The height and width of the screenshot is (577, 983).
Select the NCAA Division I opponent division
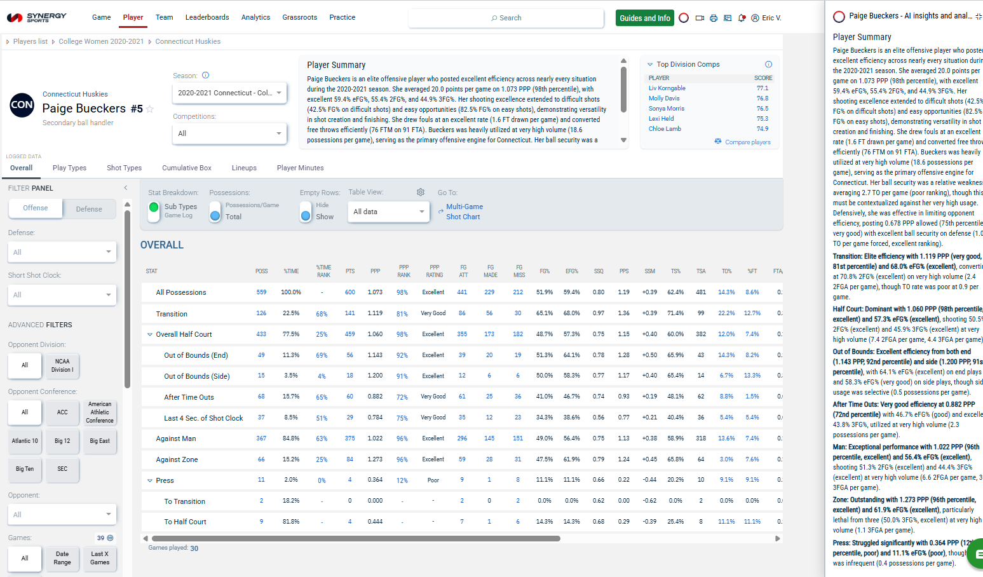(62, 365)
